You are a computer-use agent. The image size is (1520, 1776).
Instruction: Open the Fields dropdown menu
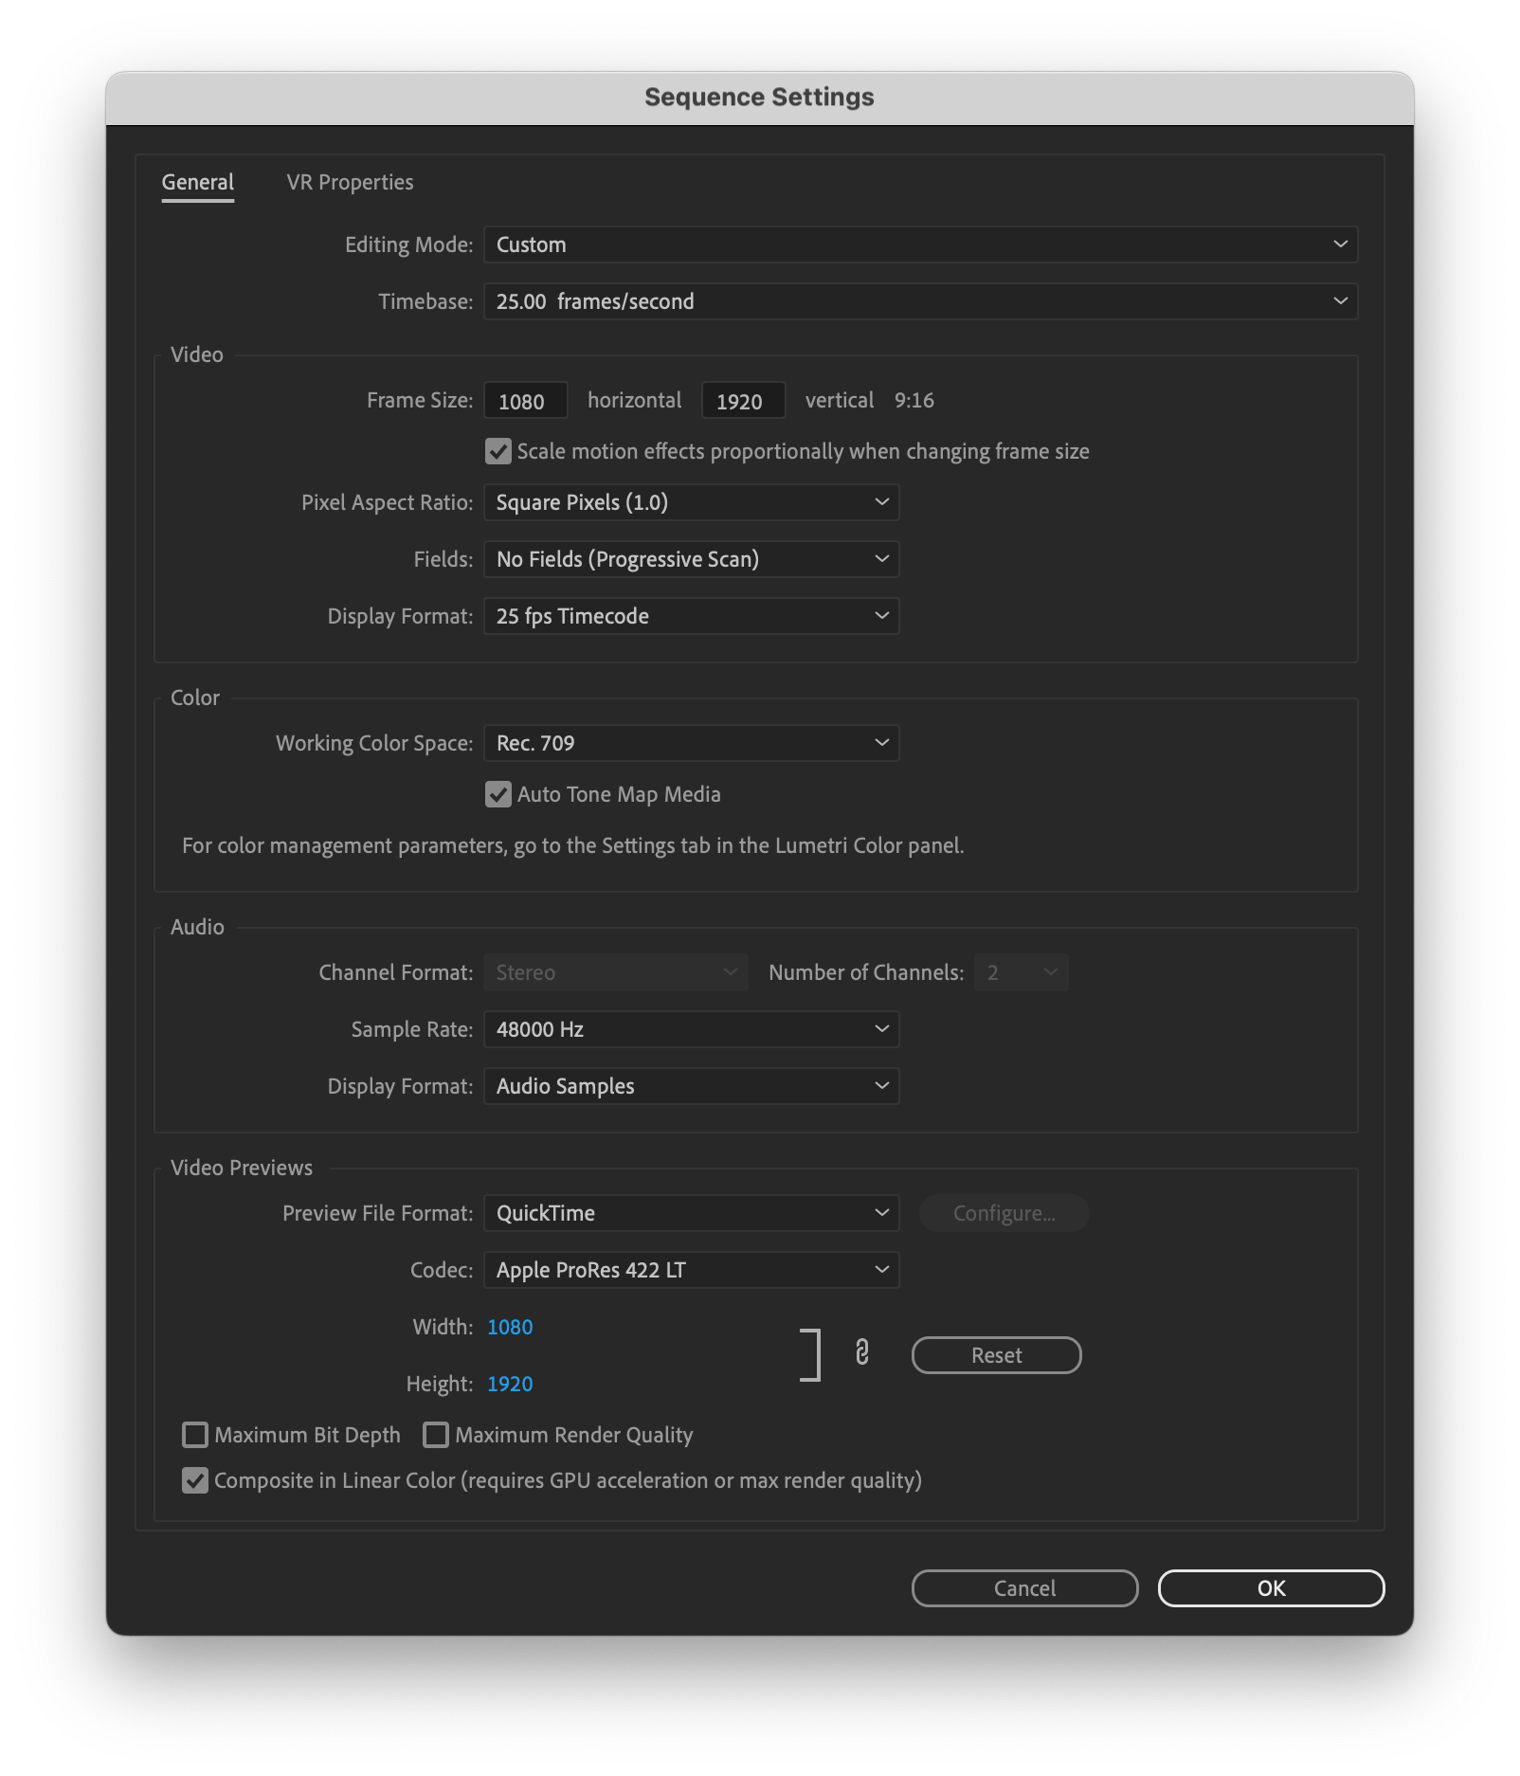(x=691, y=559)
